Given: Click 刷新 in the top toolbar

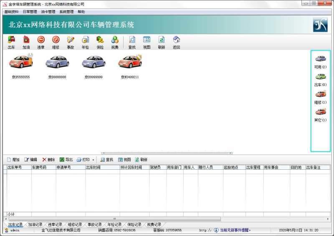Looking at the screenshot, I should click(162, 43).
